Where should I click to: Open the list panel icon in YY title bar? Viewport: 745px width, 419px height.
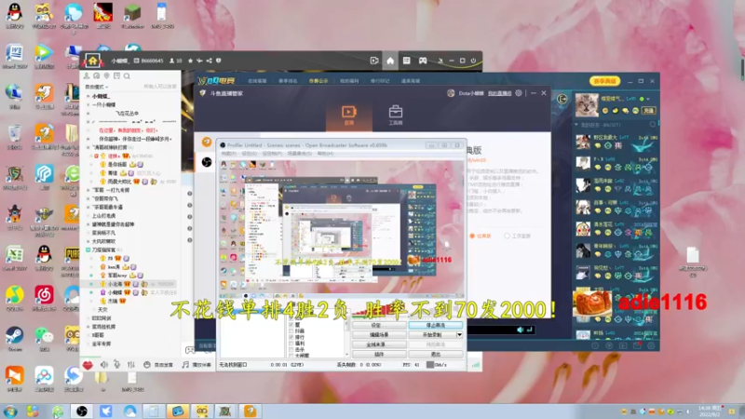tap(407, 61)
